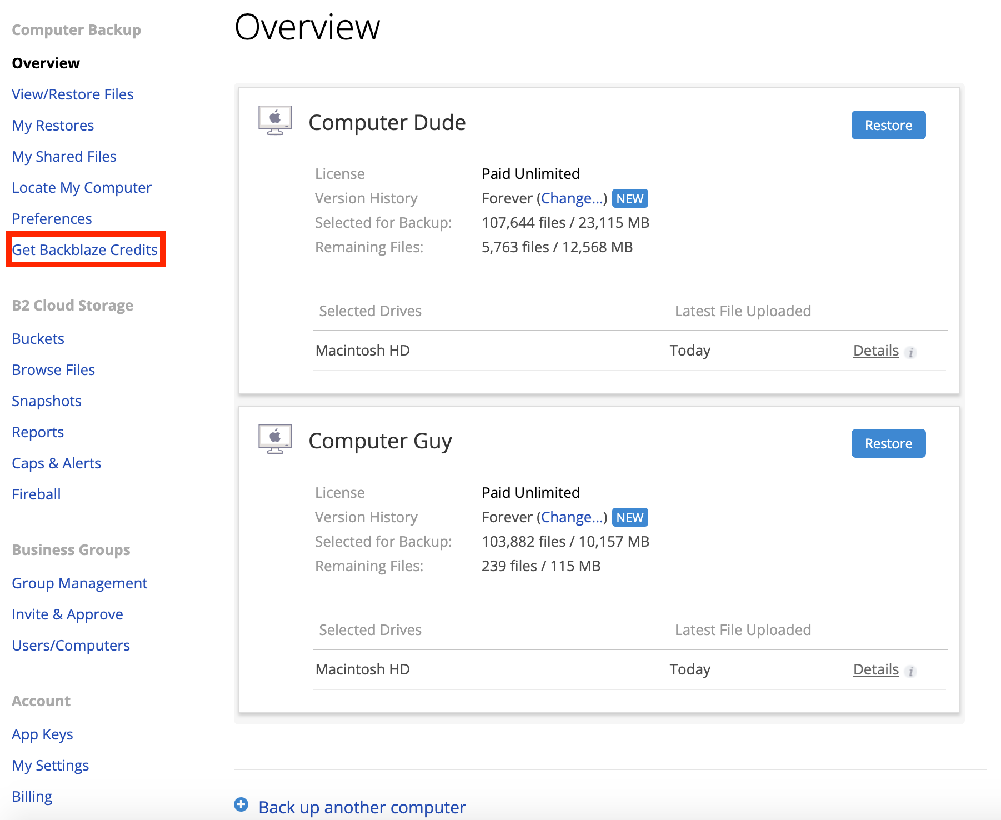Click NEW badge in Computer Guy Version History
Screen dimensions: 1001x820
click(x=630, y=517)
